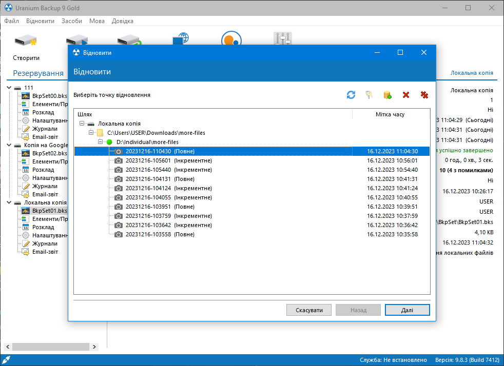This screenshot has height=366, width=504.
Task: Collapse the Локальна копія node in the restore tree
Action: [x=82, y=124]
